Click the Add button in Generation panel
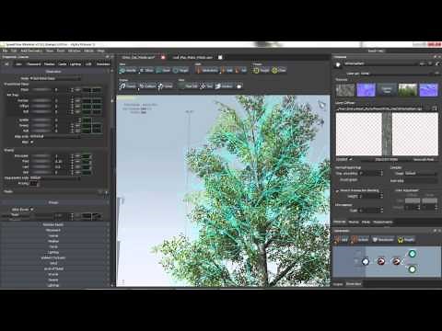442x331 pixels. (x=342, y=240)
